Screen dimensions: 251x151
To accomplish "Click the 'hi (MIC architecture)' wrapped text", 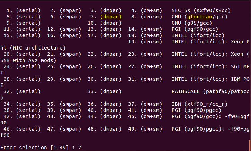I will 33,48.
